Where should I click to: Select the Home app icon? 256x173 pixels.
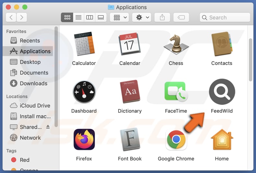click(x=222, y=139)
